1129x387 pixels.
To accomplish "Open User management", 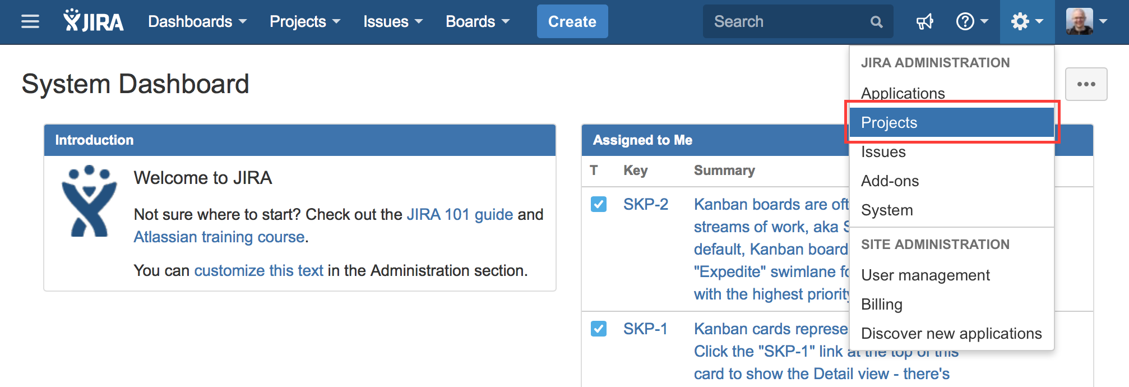I will pos(952,275).
